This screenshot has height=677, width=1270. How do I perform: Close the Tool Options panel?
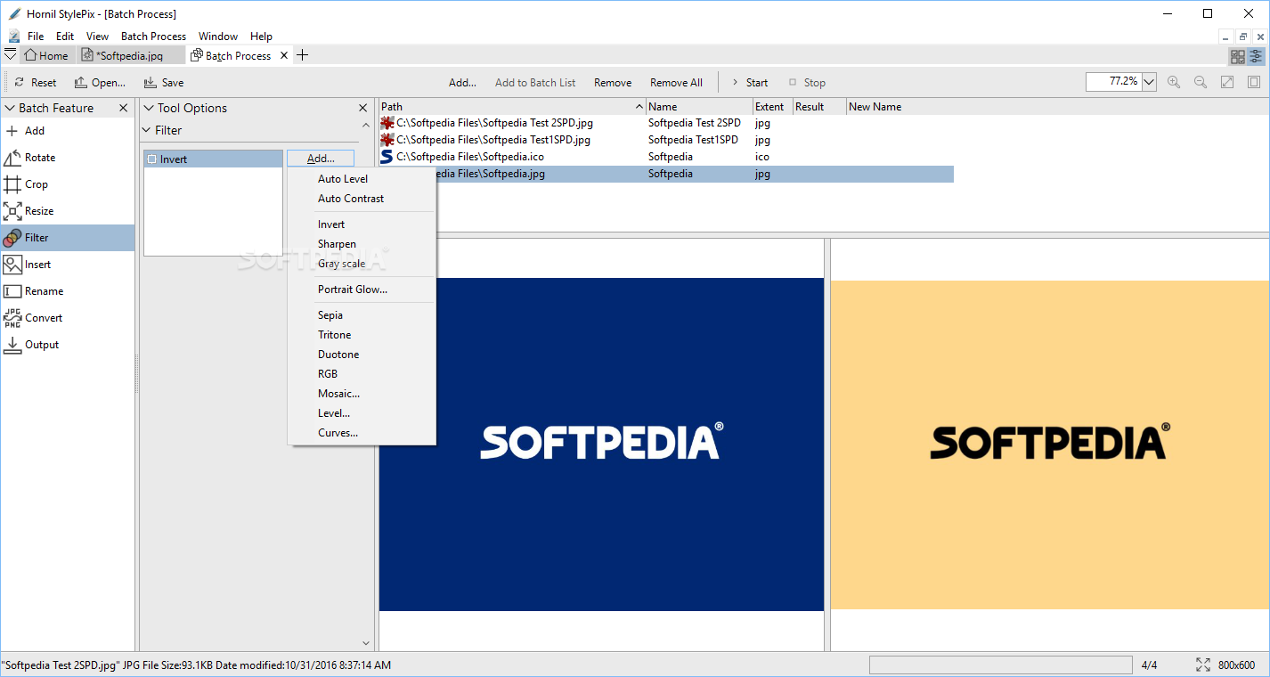362,108
